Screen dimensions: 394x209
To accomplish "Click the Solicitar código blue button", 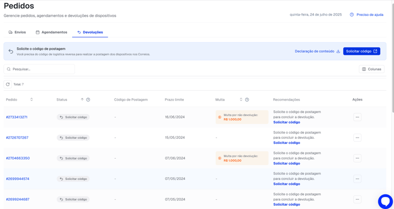I will [361, 51].
